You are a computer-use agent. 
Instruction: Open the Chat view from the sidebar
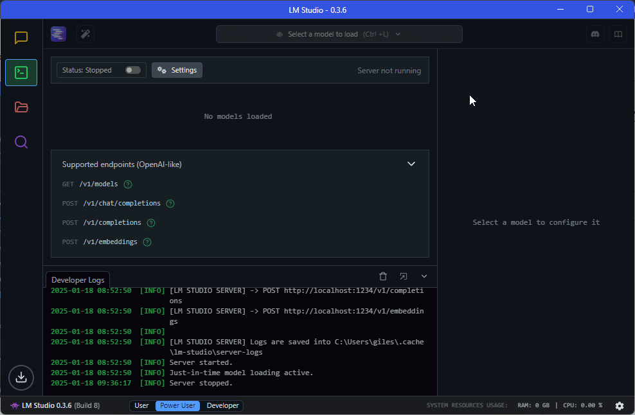[21, 38]
